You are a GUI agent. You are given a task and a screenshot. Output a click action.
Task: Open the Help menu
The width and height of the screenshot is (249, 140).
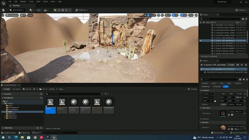pyautogui.click(x=60, y=2)
